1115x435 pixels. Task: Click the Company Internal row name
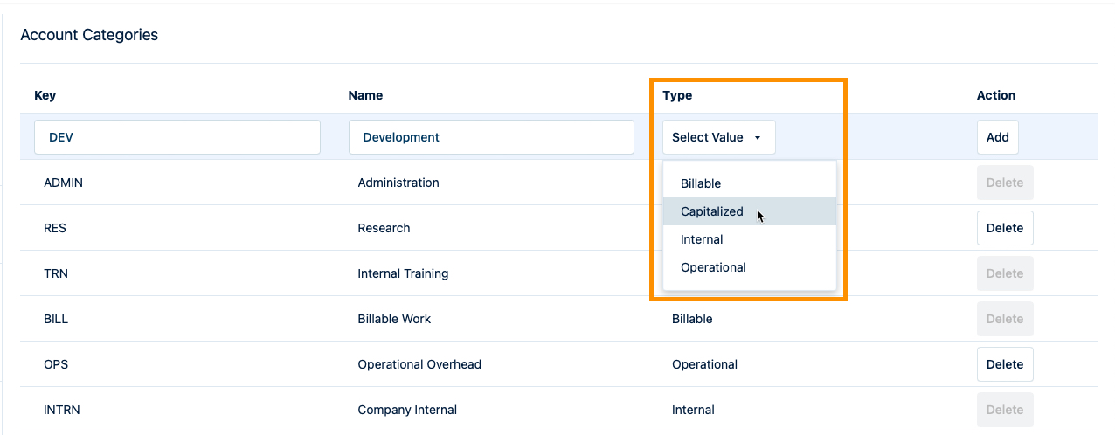[407, 410]
